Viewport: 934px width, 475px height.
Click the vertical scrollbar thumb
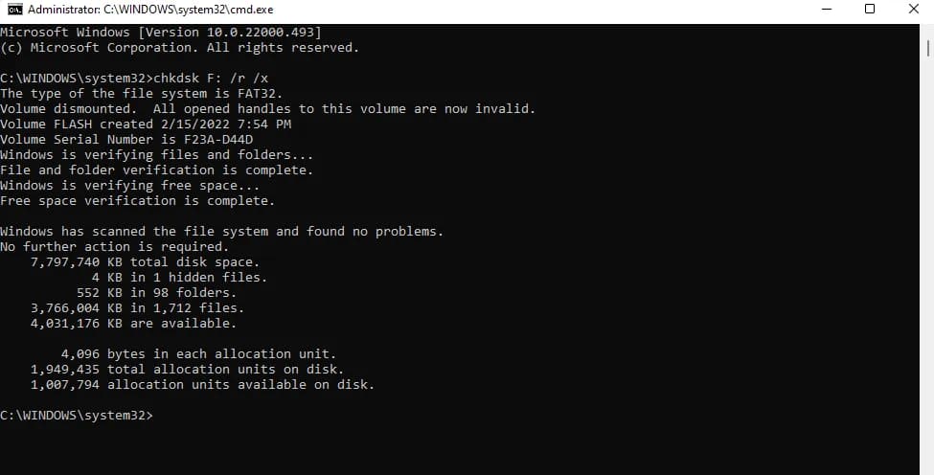(927, 47)
